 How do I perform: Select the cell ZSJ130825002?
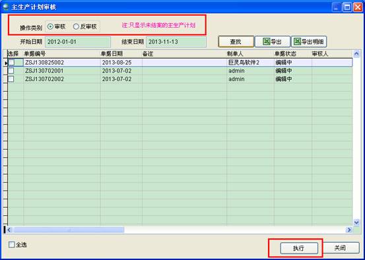(62, 63)
